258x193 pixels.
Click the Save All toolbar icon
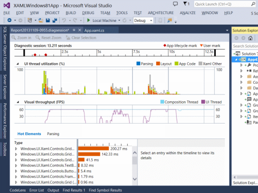pyautogui.click(x=55, y=20)
